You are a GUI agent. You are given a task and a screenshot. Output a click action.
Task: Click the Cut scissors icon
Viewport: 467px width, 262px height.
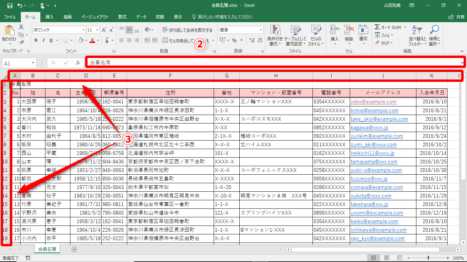[x=21, y=27]
